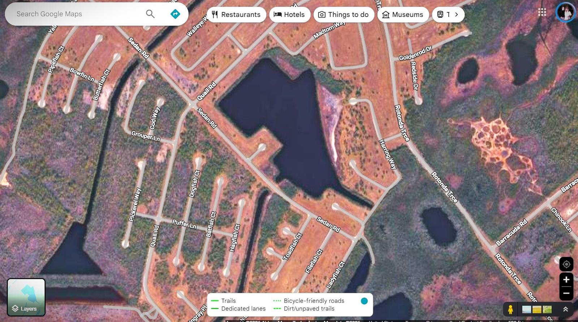
Task: Center map on your location
Action: point(566,264)
